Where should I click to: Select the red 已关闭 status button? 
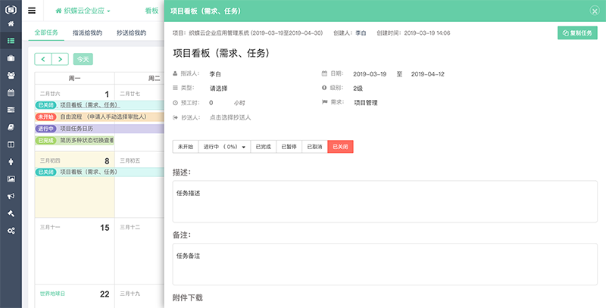pyautogui.click(x=340, y=147)
